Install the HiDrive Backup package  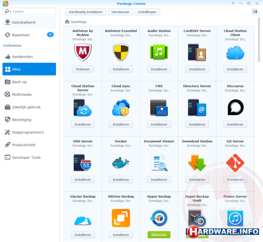(x=121, y=235)
